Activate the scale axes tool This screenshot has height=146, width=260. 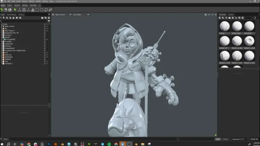(x=29, y=10)
